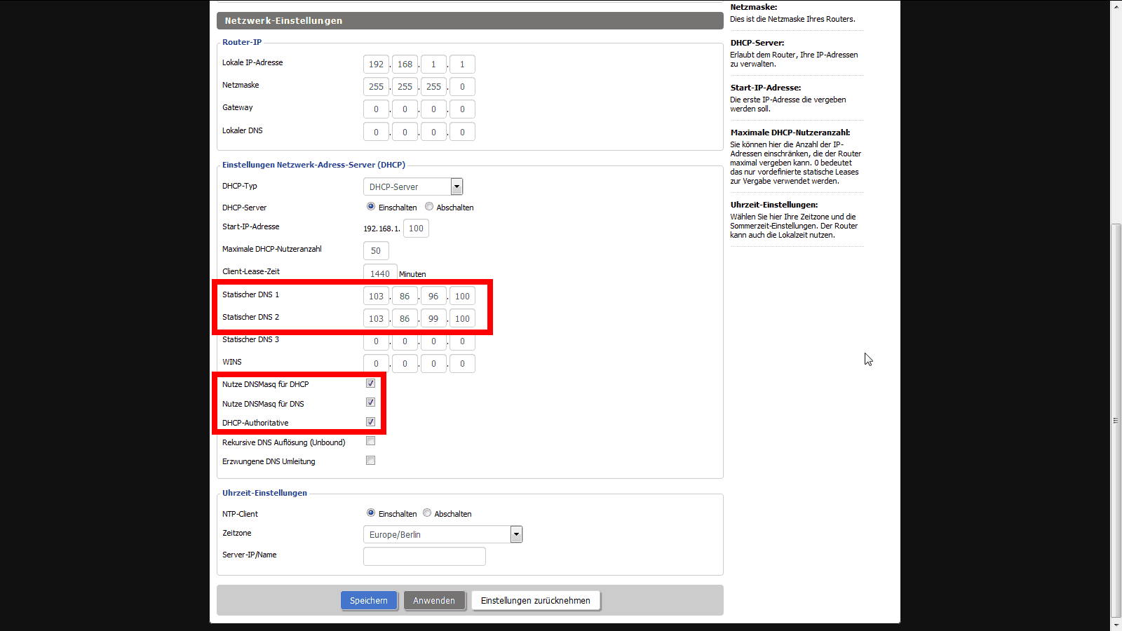Click third octet of Lokale IP-Adresse
Screen dimensions: 1122x631
click(x=433, y=65)
